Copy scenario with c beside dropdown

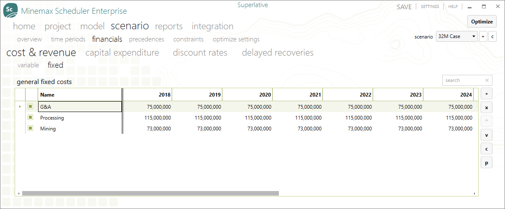pos(492,36)
